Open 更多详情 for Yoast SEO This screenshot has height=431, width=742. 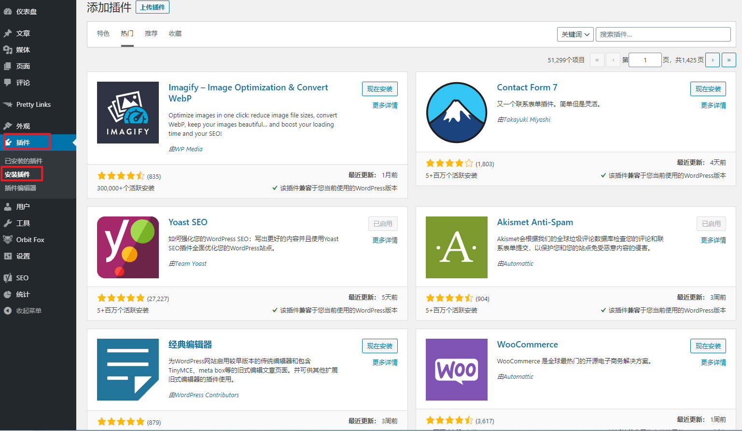click(x=385, y=240)
